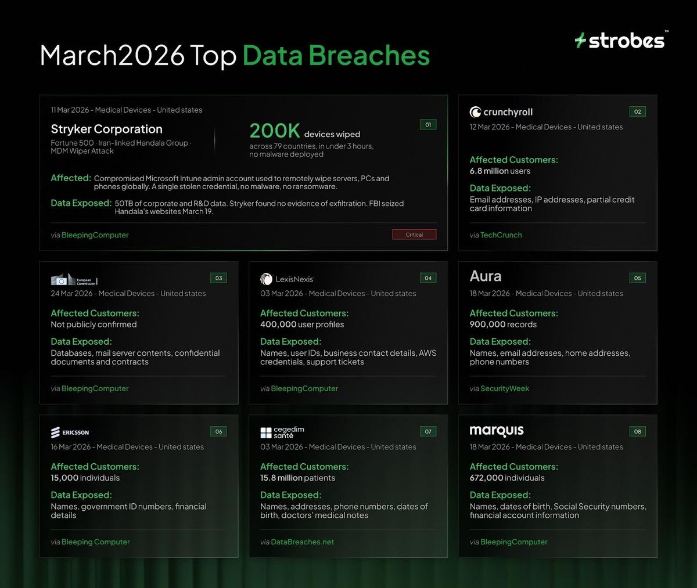Click '900,000 records' text
Screen dimensions: 697x588
coord(503,324)
